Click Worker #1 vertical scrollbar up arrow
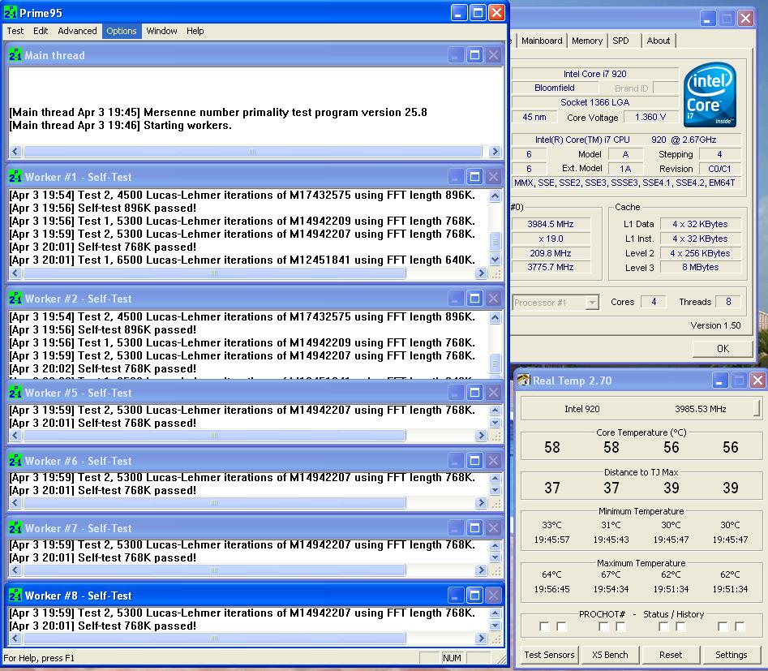The height and width of the screenshot is (671, 768). point(496,196)
